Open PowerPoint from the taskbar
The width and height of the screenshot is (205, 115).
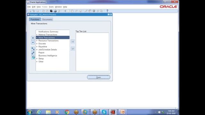[123, 112]
